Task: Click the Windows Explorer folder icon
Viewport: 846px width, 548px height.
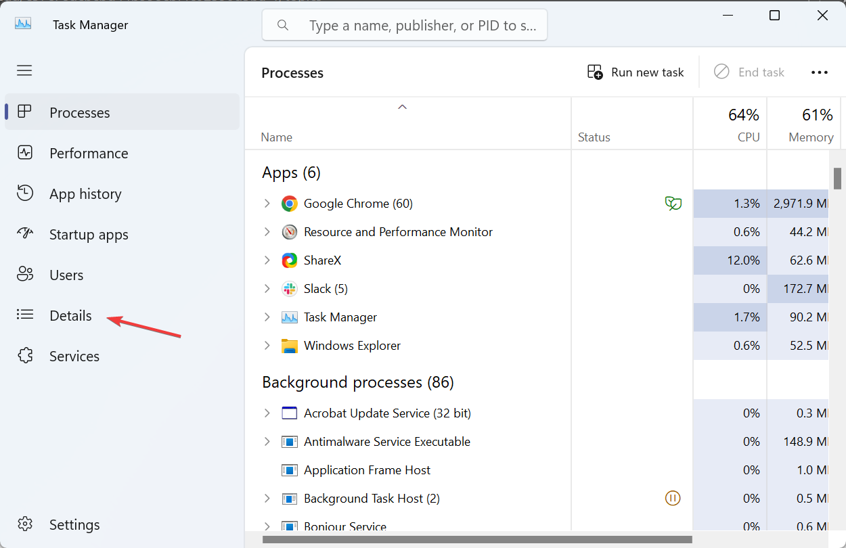Action: [290, 346]
